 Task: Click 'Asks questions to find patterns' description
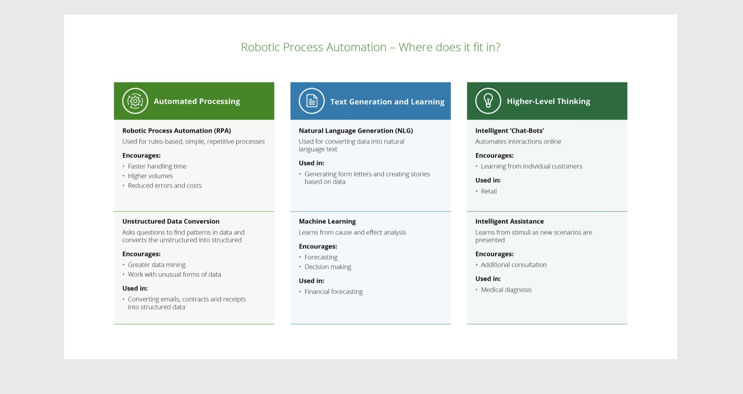pos(183,236)
